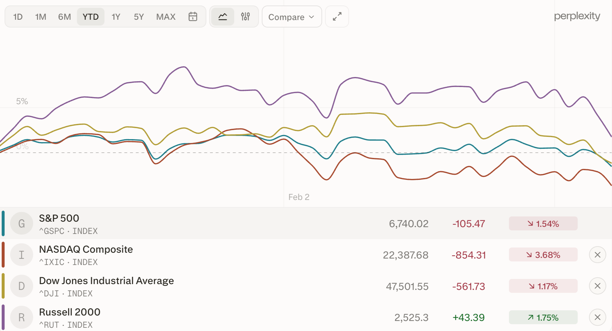Click the Dow Jones avatar icon

pyautogui.click(x=21, y=286)
